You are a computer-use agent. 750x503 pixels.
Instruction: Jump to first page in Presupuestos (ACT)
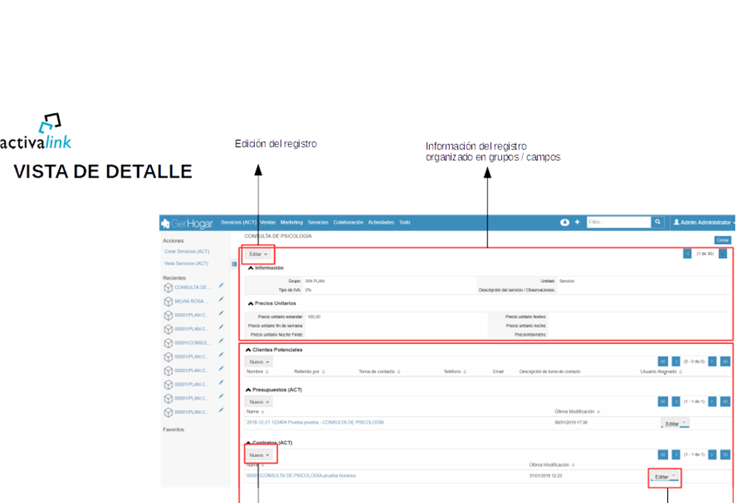click(663, 401)
